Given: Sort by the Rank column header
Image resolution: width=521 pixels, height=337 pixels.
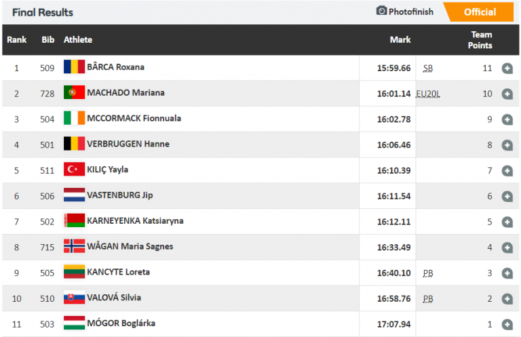Looking at the screenshot, I should [16, 40].
